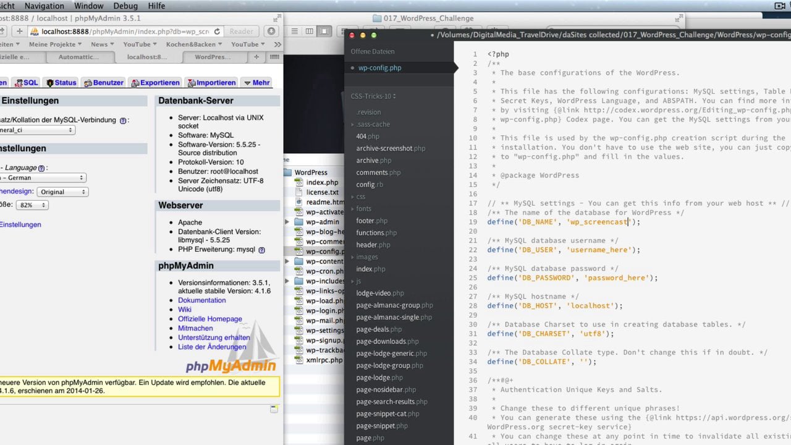Expand the wp-admin folder in Finder
Screen dimensions: 791x445
coord(287,222)
